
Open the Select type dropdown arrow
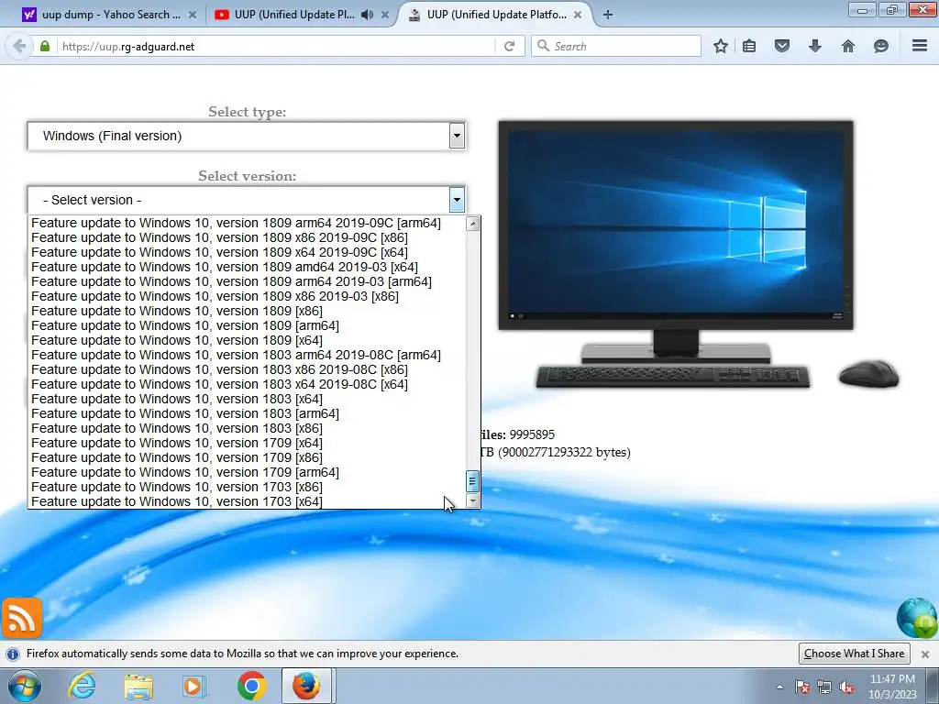457,136
